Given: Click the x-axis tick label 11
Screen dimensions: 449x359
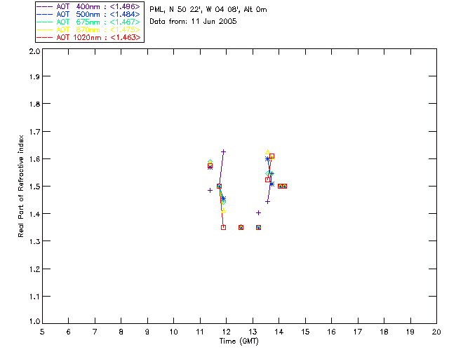Looking at the screenshot, I should coord(200,332).
